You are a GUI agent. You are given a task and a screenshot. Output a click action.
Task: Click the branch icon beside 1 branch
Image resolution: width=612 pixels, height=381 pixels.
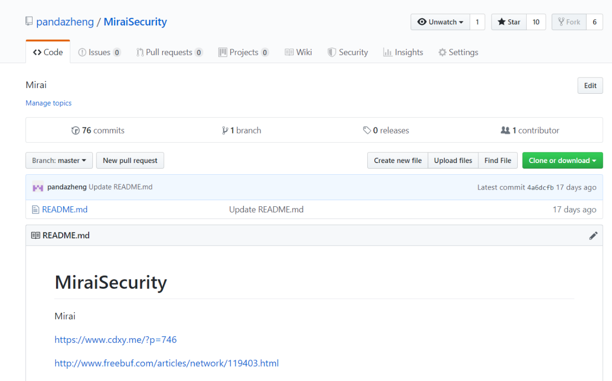pos(225,130)
